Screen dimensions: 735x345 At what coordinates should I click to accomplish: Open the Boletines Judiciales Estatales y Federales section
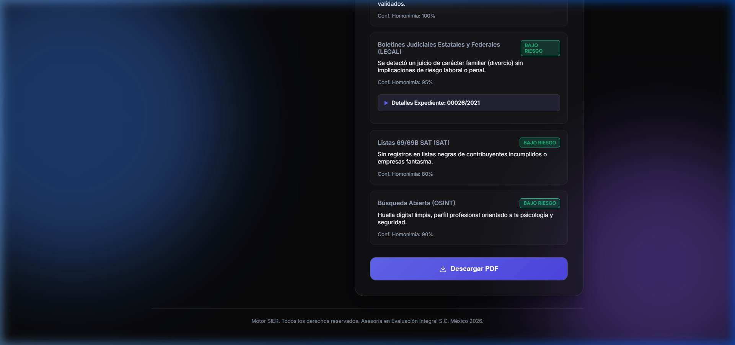[x=438, y=47]
